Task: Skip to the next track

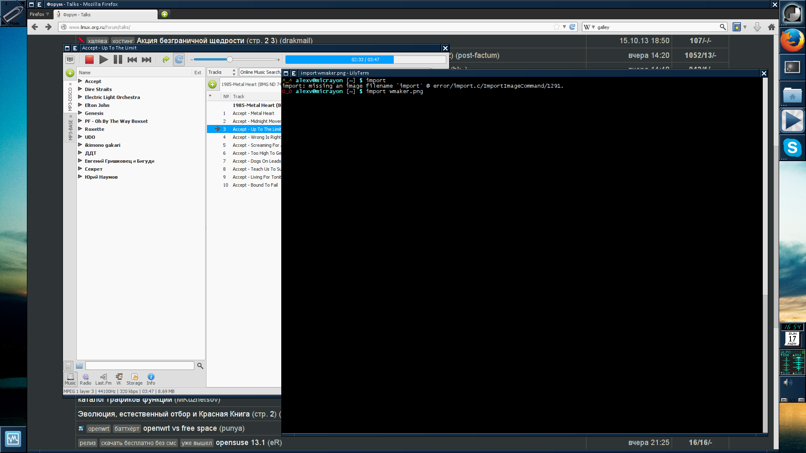Action: (x=147, y=60)
